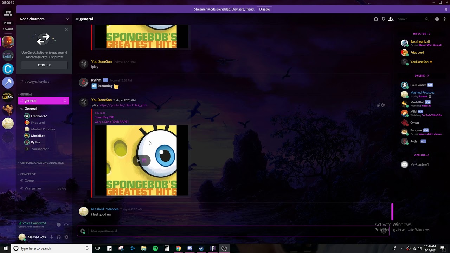Disable Streamer Mode via the Disable button
This screenshot has width=450, height=253.
tap(264, 9)
